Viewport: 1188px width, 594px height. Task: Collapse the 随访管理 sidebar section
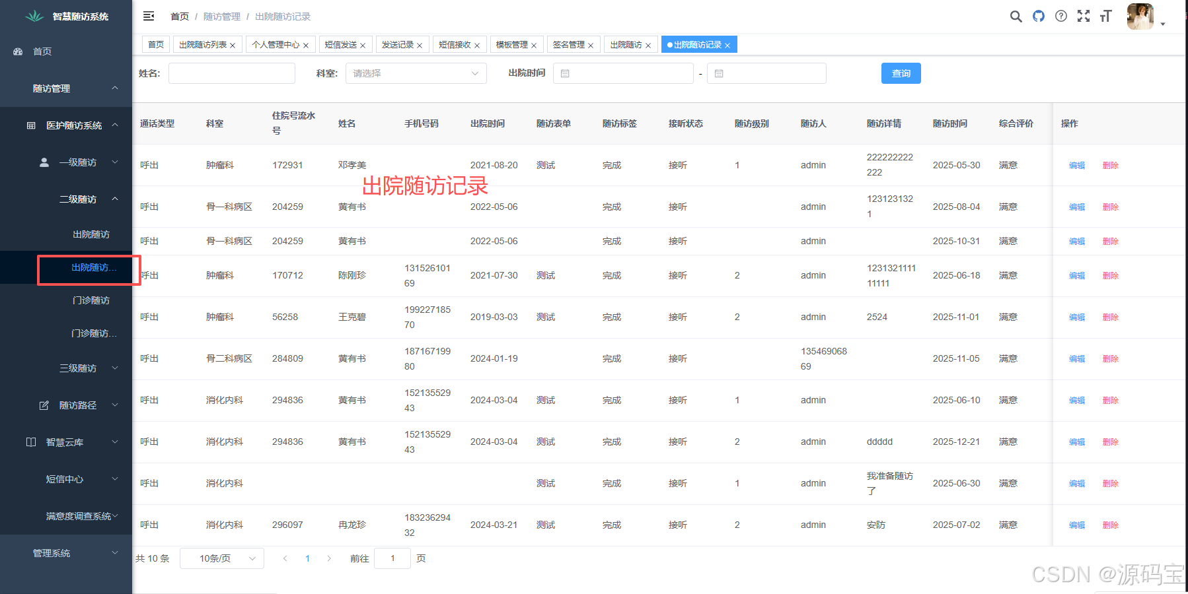click(x=66, y=88)
